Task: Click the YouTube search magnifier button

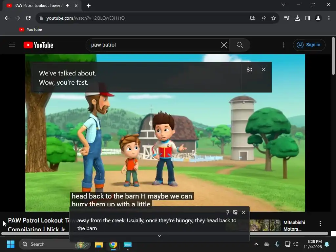Action: pos(240,45)
